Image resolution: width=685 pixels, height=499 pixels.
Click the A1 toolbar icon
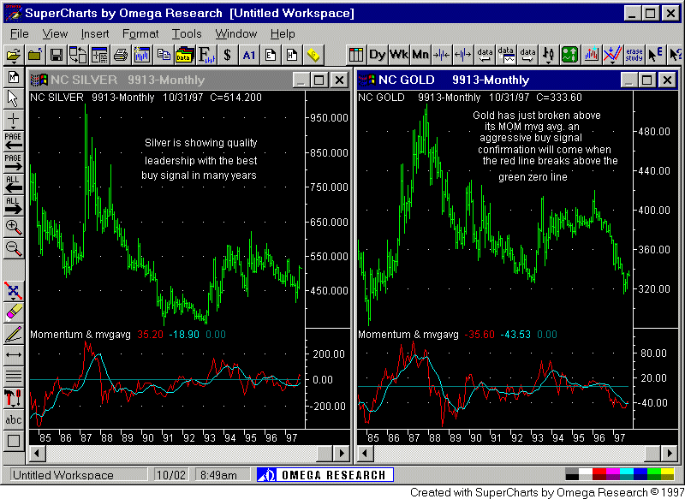click(x=249, y=55)
